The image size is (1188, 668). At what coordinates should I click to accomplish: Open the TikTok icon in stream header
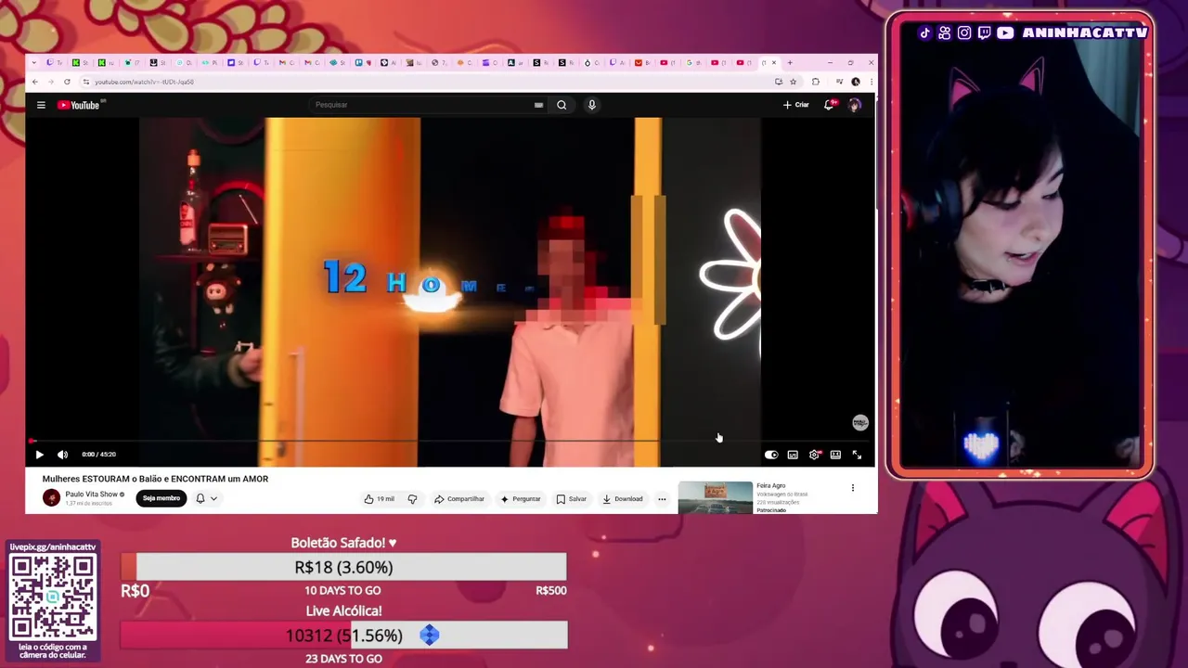(924, 33)
